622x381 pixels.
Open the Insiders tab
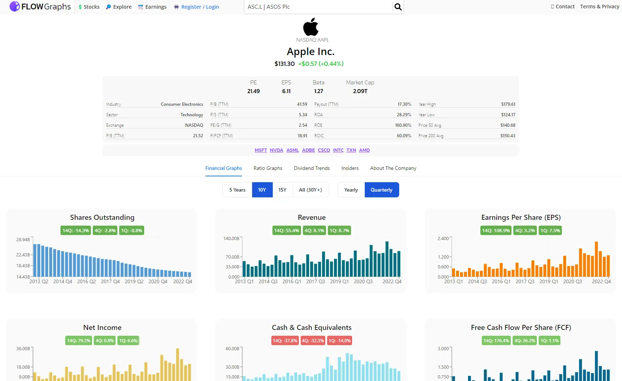click(x=350, y=168)
